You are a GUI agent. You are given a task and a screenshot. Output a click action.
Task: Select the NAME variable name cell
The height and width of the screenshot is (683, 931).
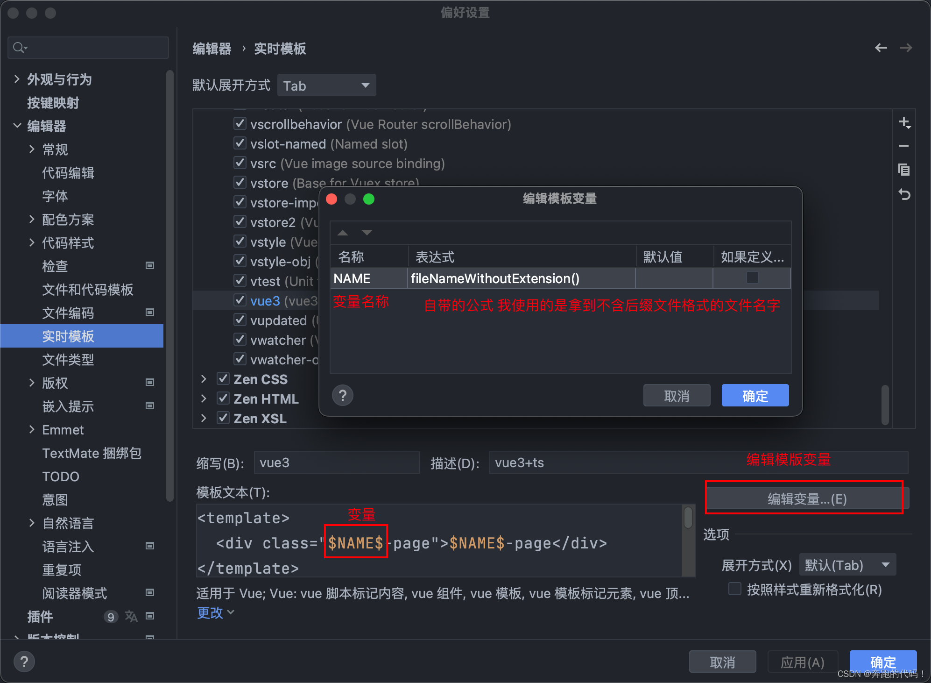tap(369, 278)
